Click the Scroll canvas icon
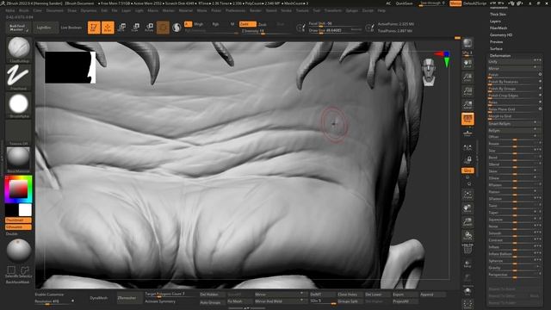The width and height of the screenshot is (551, 310). [467, 63]
